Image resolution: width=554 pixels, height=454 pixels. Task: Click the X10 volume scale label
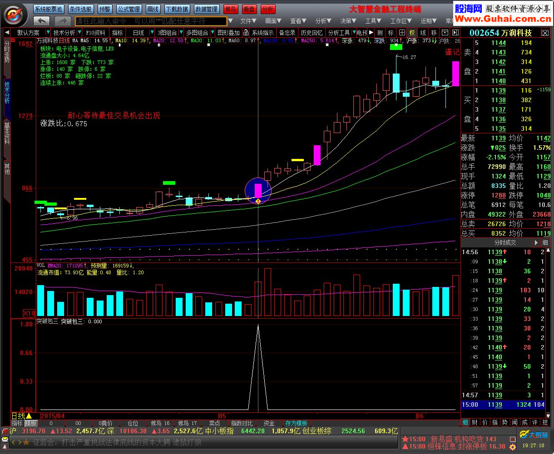pyautogui.click(x=29, y=313)
